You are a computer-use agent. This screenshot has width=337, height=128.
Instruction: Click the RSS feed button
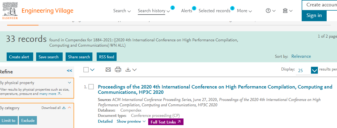click(106, 57)
